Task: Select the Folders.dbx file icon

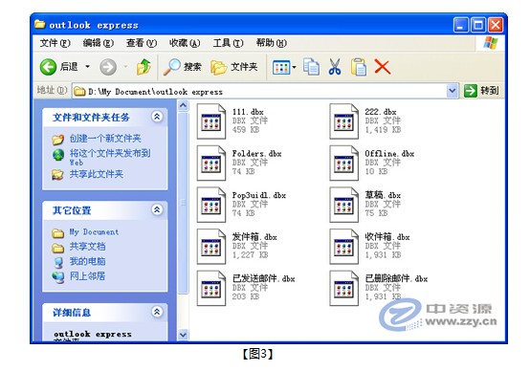Action: 211,163
